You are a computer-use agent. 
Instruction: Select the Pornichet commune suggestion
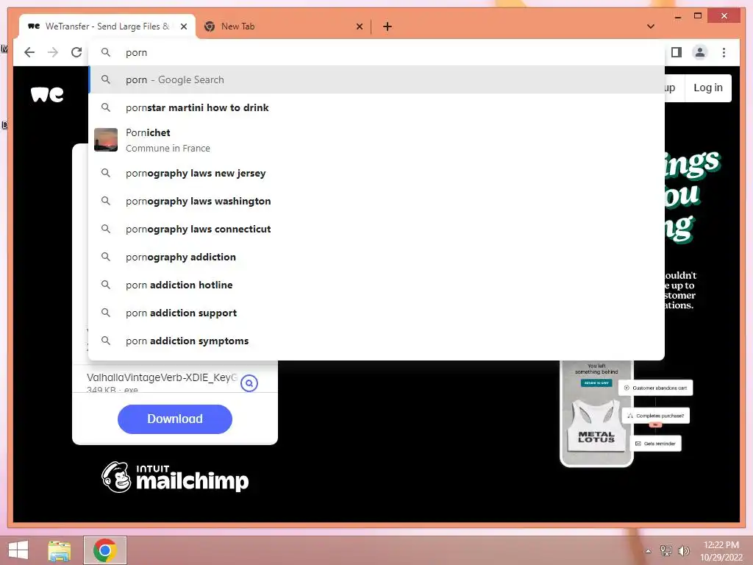click(376, 140)
